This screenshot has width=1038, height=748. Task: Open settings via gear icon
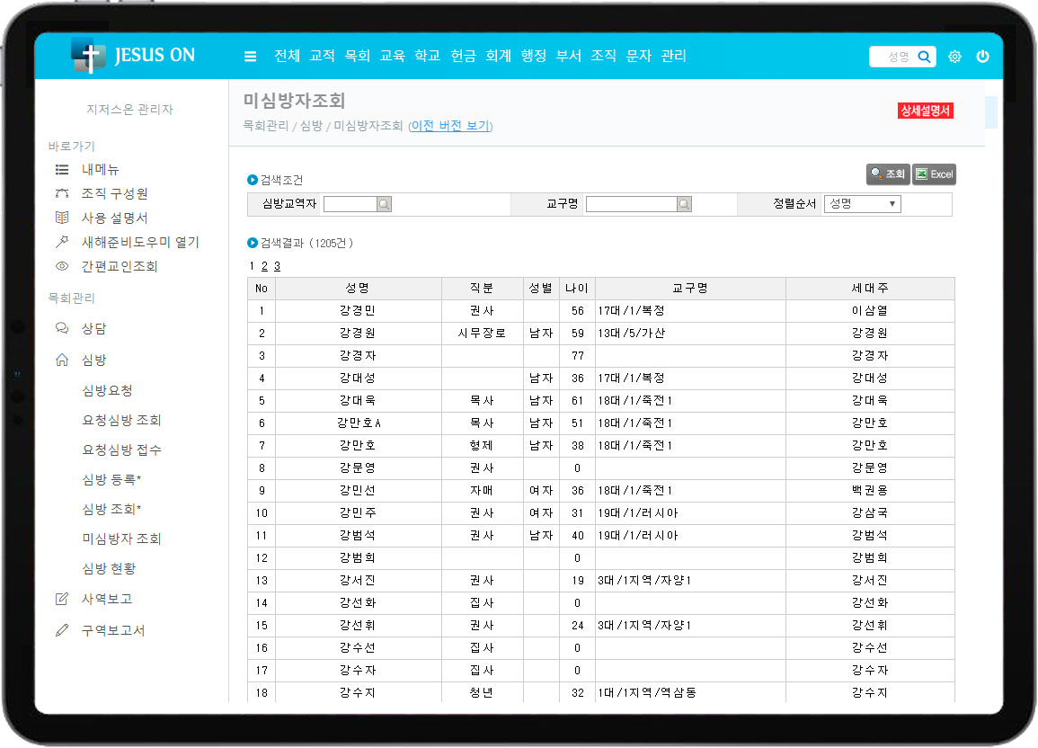[x=954, y=57]
